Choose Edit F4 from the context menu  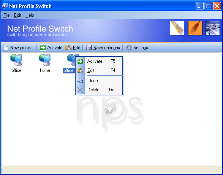(99, 70)
